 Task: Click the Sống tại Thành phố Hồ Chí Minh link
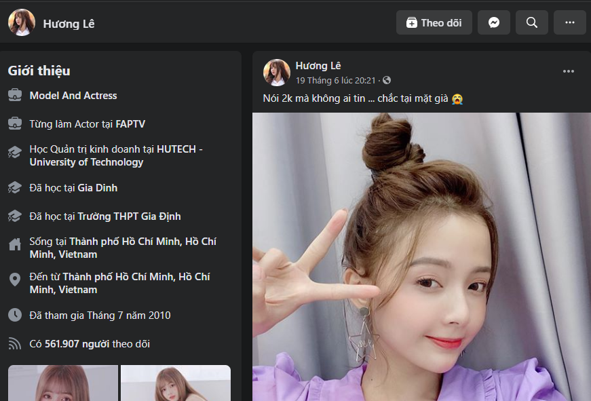[122, 248]
